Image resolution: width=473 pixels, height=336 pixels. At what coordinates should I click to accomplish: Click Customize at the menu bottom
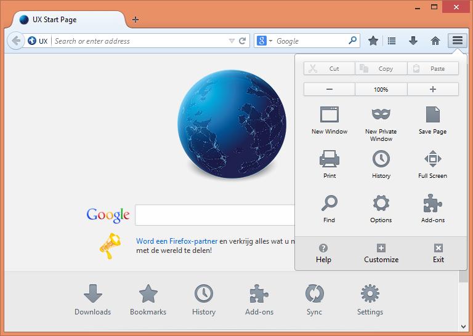pyautogui.click(x=381, y=253)
